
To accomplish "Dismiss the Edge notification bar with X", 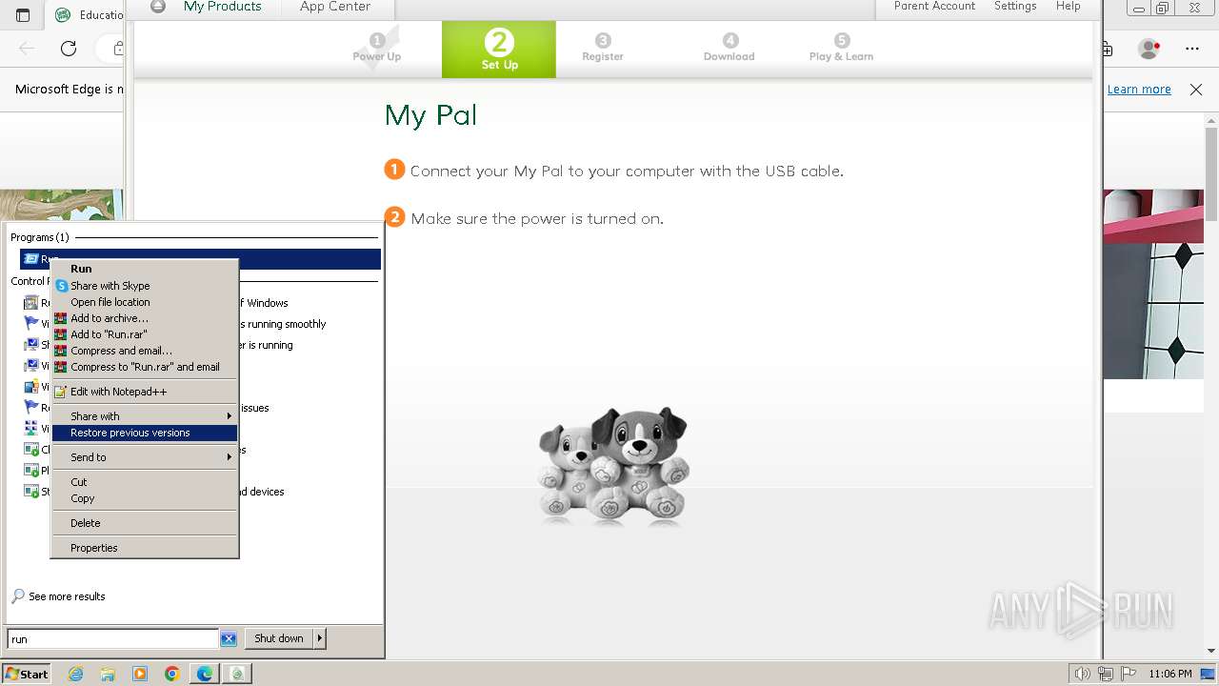I will [1196, 90].
